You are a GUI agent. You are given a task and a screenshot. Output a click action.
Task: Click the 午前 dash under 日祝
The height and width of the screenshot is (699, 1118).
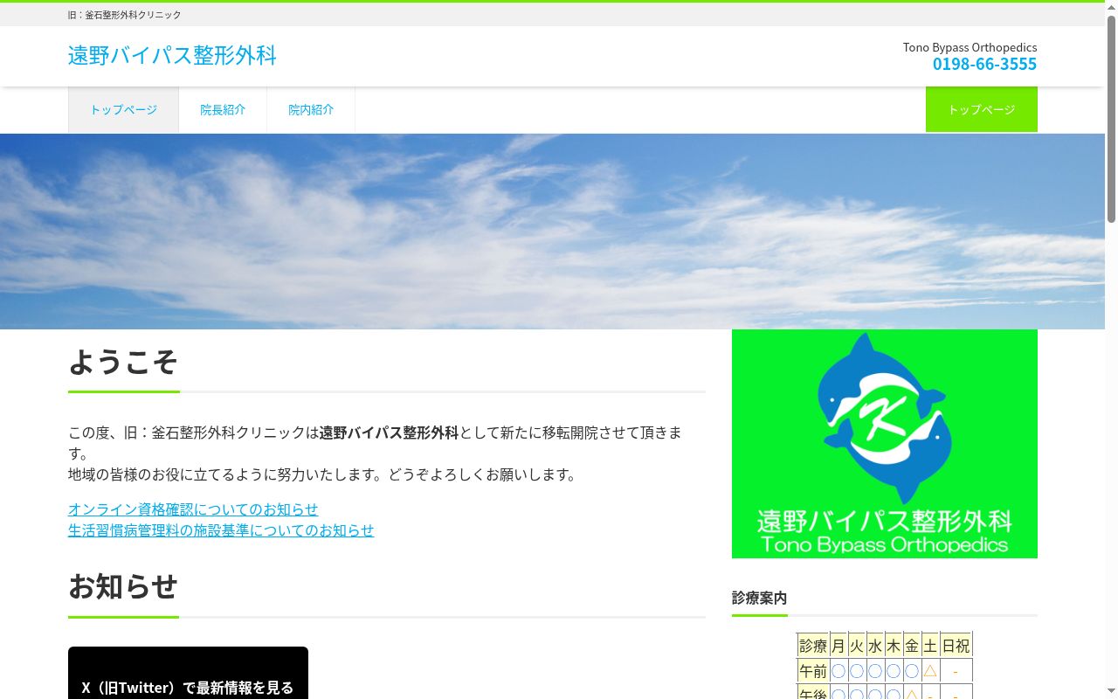[x=956, y=671]
